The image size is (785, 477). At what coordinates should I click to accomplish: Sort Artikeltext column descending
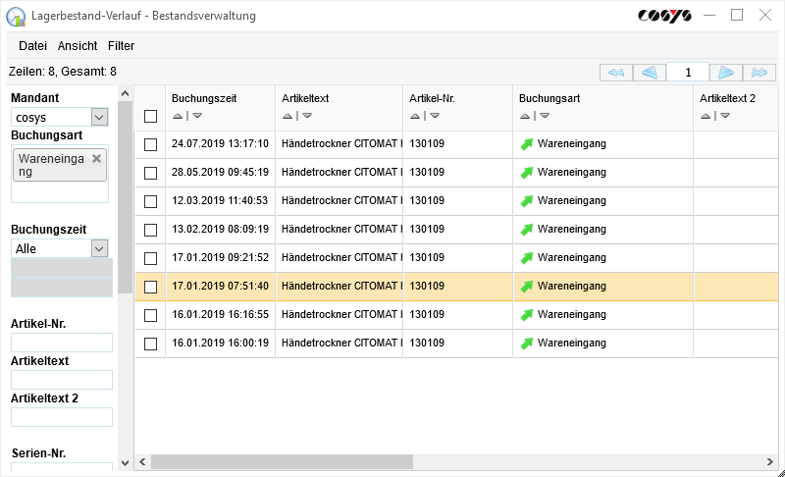307,116
